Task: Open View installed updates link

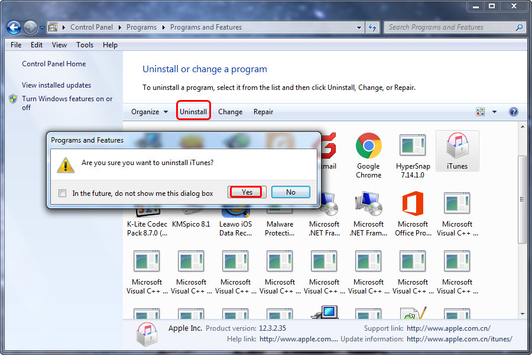Action: (x=56, y=85)
